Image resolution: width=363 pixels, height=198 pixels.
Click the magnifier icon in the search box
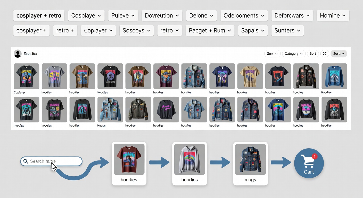point(26,161)
